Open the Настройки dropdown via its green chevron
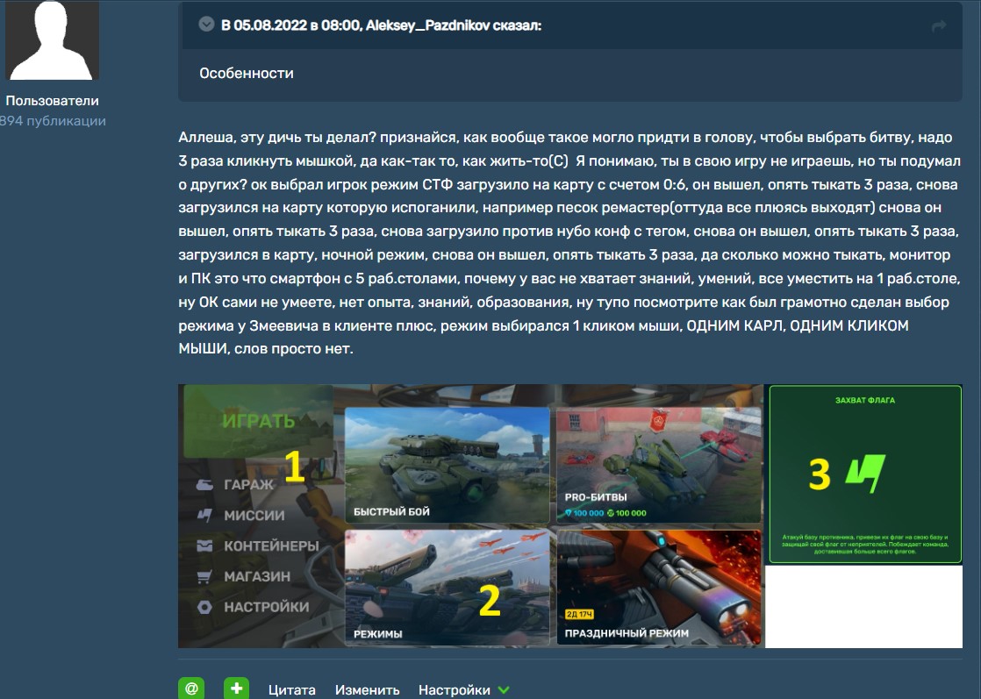 point(502,689)
